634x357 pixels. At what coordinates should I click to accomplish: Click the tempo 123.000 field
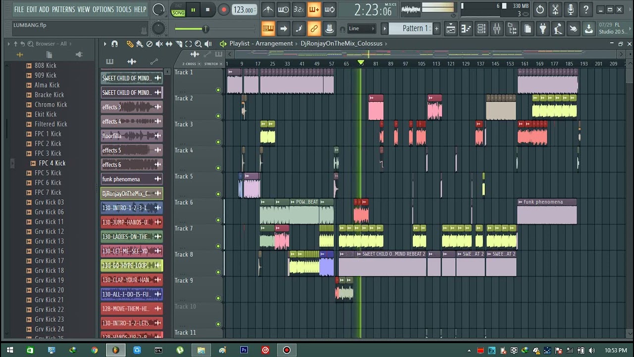pos(244,10)
